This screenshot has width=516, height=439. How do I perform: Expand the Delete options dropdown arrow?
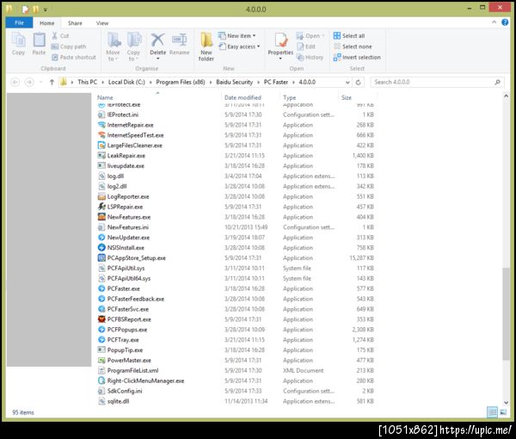pos(158,59)
